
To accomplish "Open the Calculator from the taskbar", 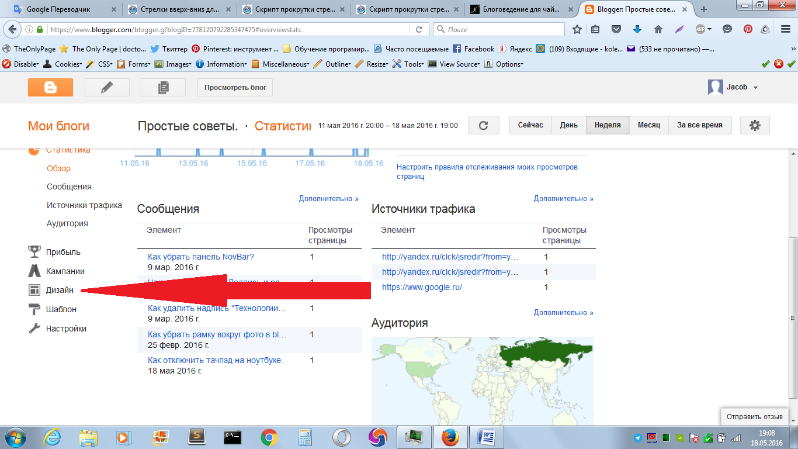I will (x=305, y=437).
